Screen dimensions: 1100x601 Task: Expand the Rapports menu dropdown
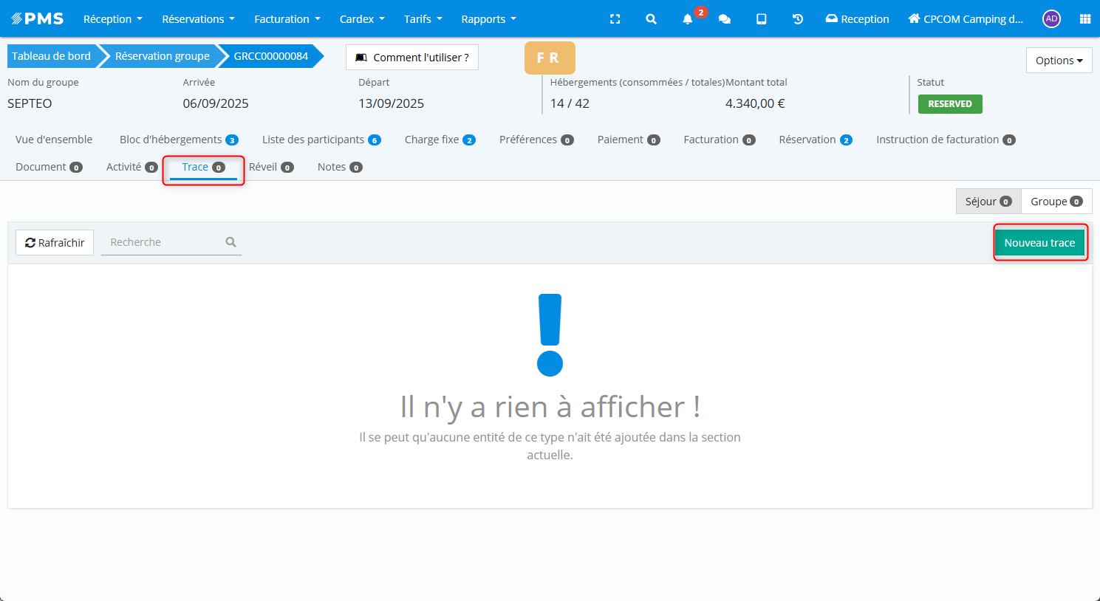[x=488, y=19]
